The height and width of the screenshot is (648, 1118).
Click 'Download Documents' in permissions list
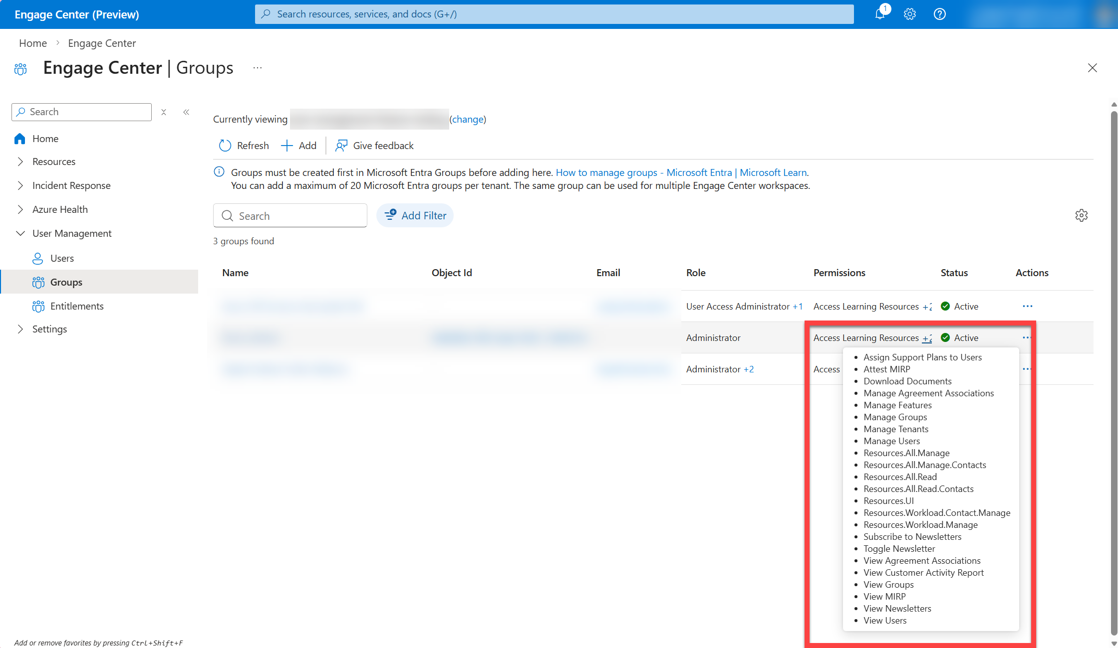coord(907,381)
